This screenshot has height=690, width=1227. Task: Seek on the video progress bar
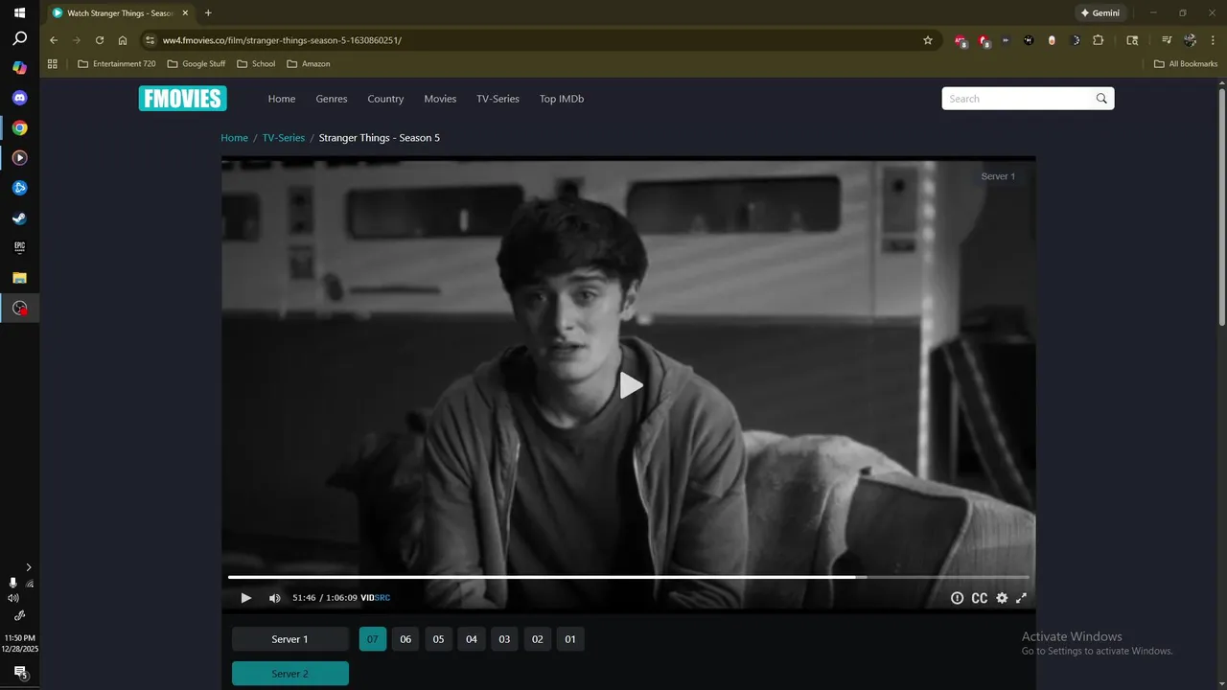coord(628,577)
